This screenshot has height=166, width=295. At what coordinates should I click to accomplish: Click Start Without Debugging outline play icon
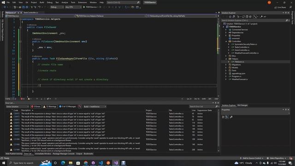100,7
